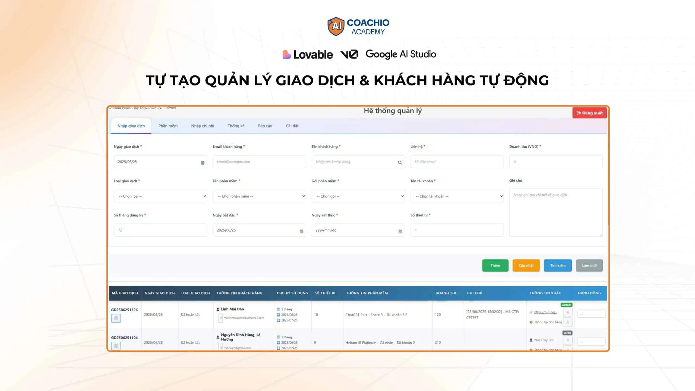695x391 pixels.
Task: Open calendar picker for Ngày kết thúc
Action: 400,231
